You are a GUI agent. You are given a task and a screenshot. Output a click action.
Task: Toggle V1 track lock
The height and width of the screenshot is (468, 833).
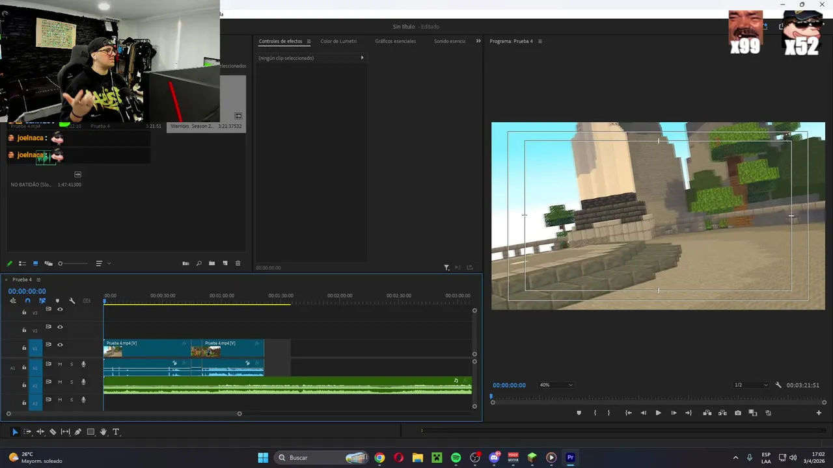(24, 348)
